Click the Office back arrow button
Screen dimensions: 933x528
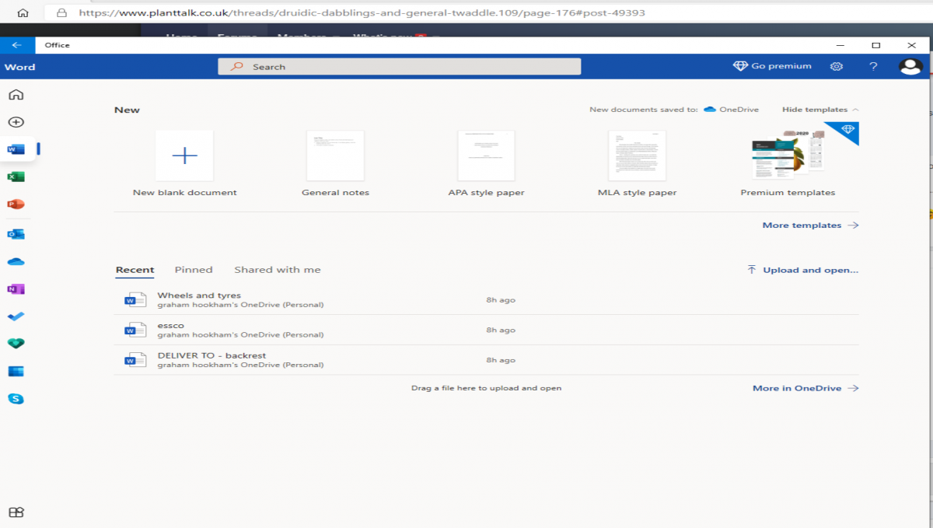pos(16,45)
